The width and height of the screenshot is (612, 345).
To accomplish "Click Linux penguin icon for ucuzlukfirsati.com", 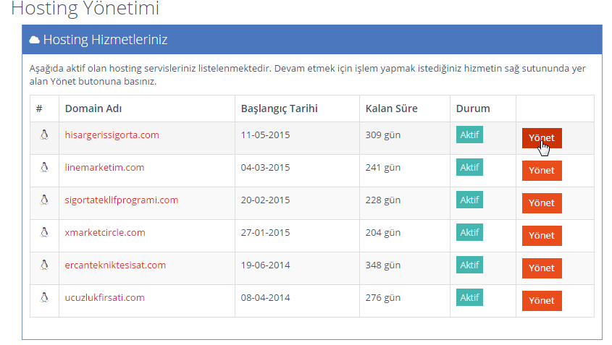I will click(44, 297).
